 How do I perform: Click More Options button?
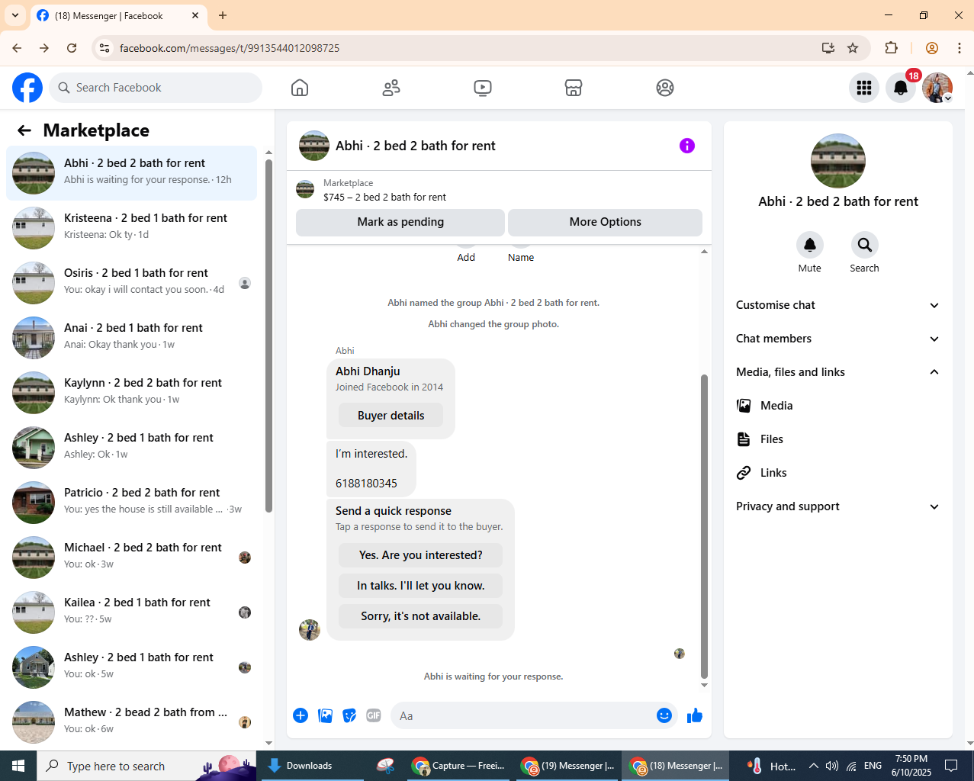pyautogui.click(x=605, y=222)
